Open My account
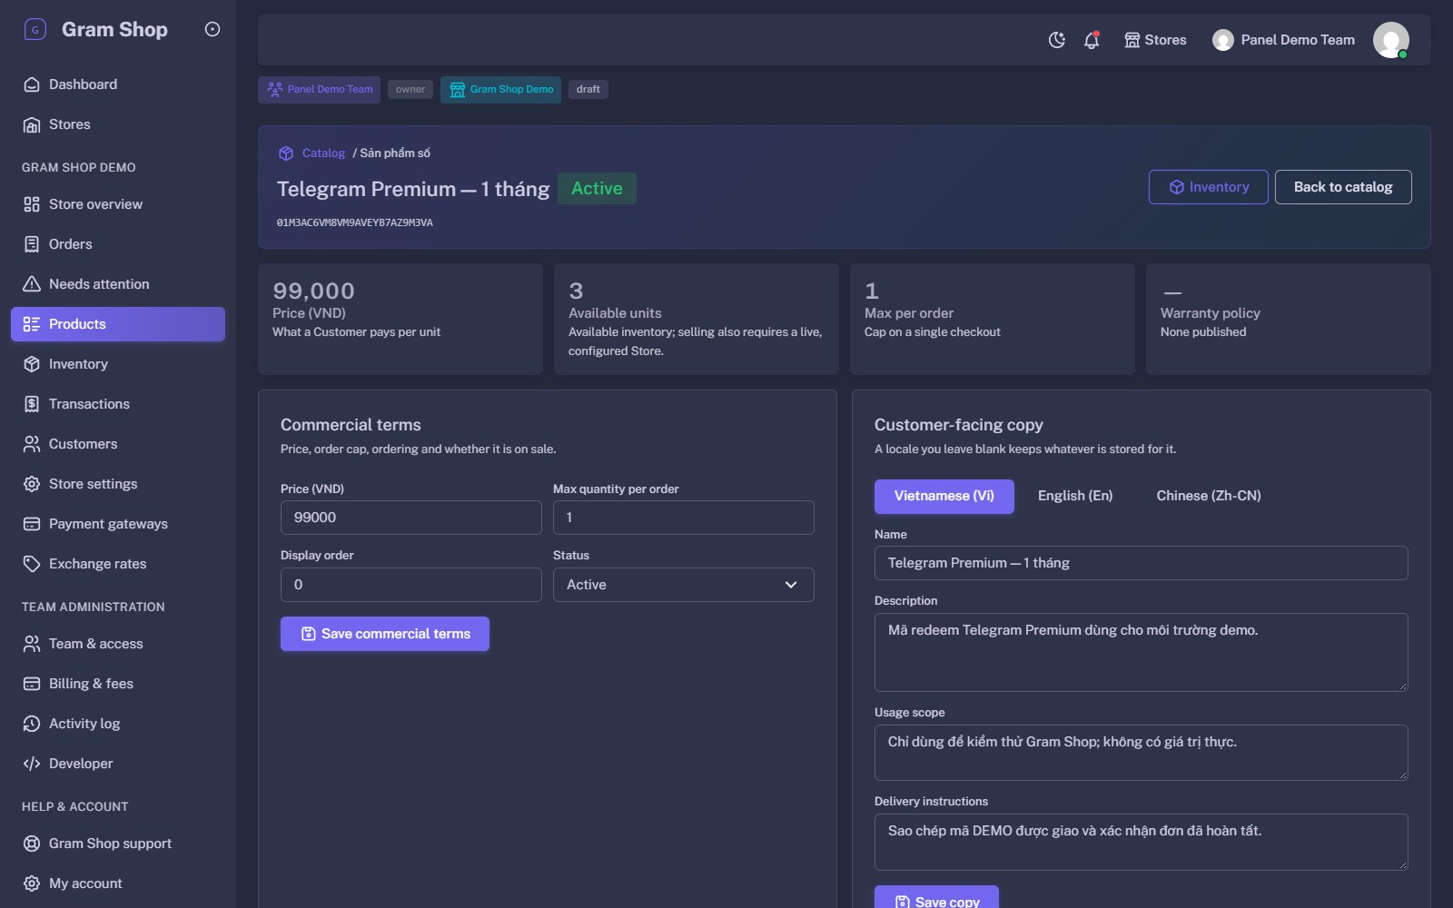The height and width of the screenshot is (908, 1453). click(118, 883)
